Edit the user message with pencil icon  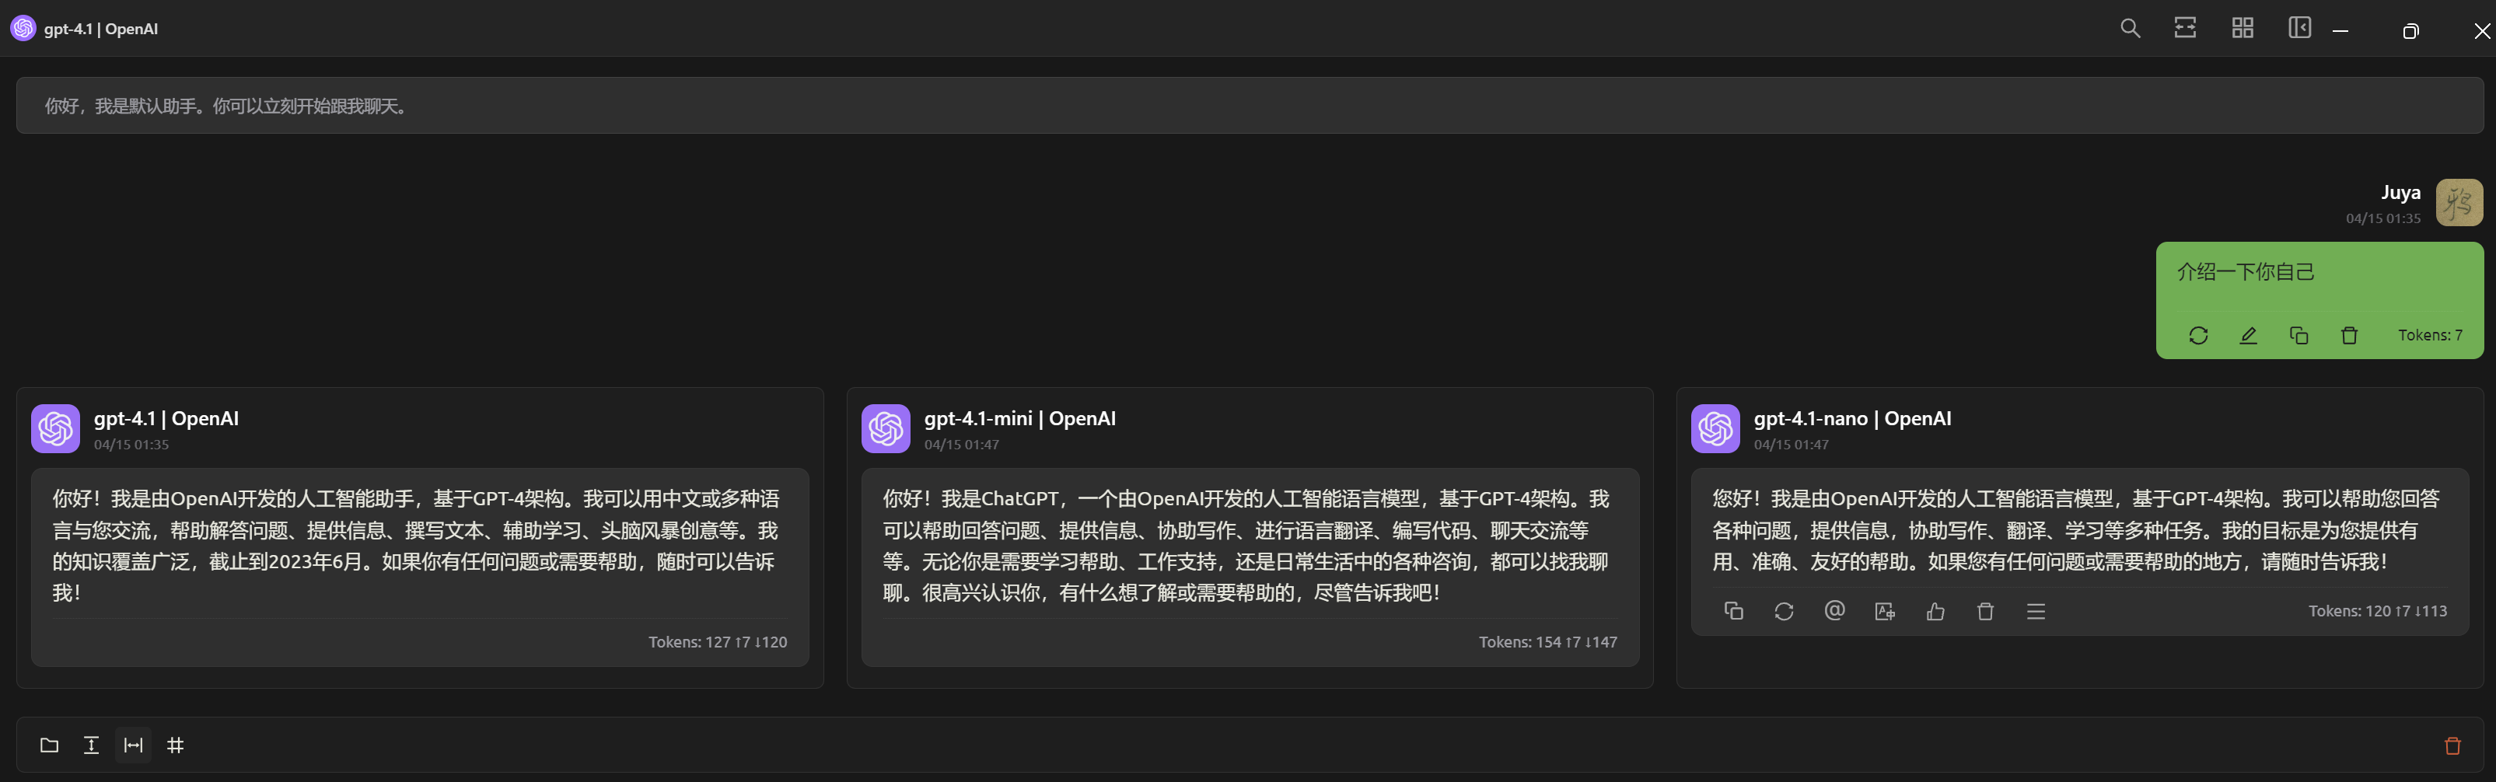[x=2248, y=335]
